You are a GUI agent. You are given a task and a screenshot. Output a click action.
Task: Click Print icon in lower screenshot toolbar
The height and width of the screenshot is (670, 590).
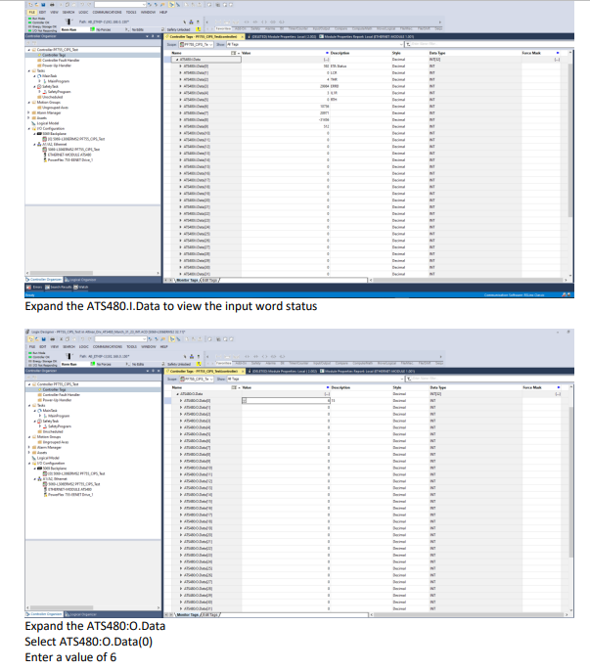(x=52, y=339)
